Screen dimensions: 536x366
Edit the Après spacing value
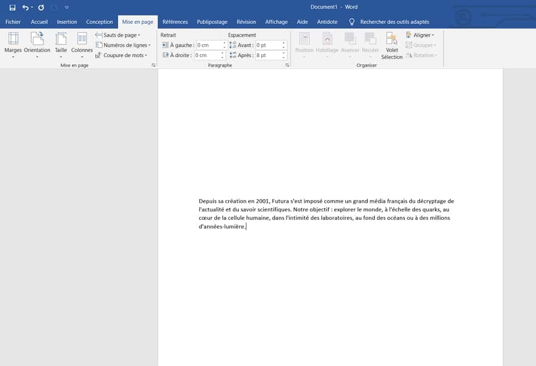269,55
